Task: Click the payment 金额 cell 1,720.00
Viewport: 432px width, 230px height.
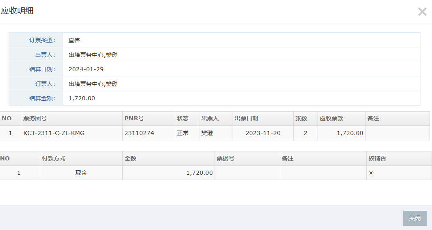Action: [199, 173]
